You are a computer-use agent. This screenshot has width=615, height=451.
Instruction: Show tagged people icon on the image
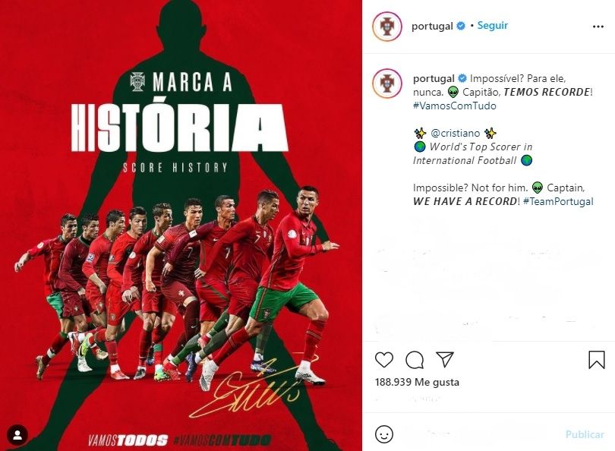(17, 435)
